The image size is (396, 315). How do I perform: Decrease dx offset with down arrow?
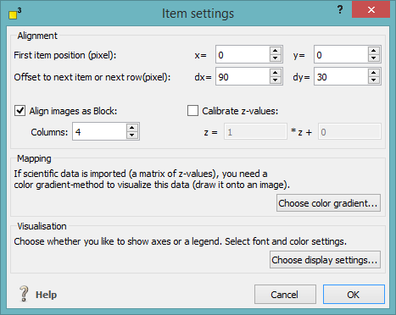point(275,80)
